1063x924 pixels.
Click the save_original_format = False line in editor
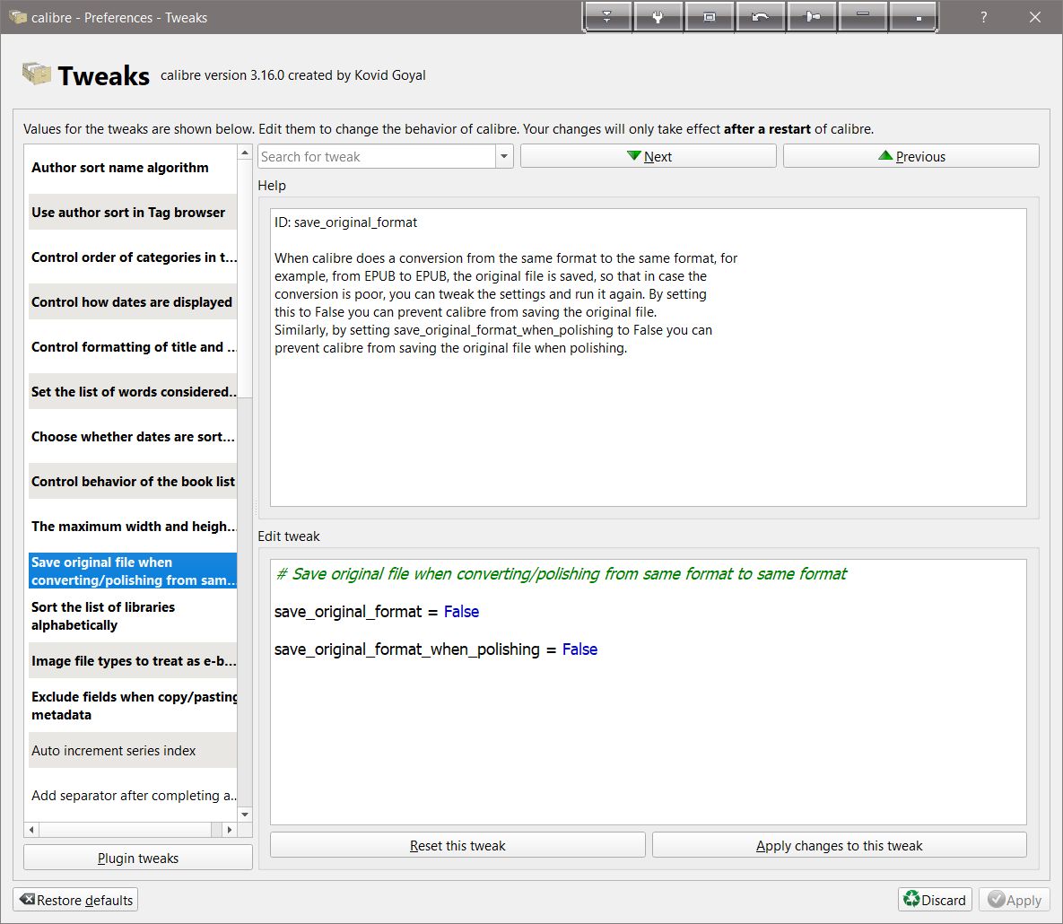point(376,612)
